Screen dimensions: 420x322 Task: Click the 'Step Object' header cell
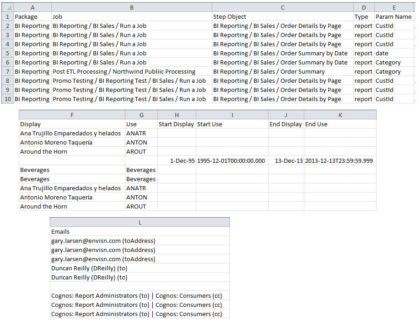pos(283,16)
